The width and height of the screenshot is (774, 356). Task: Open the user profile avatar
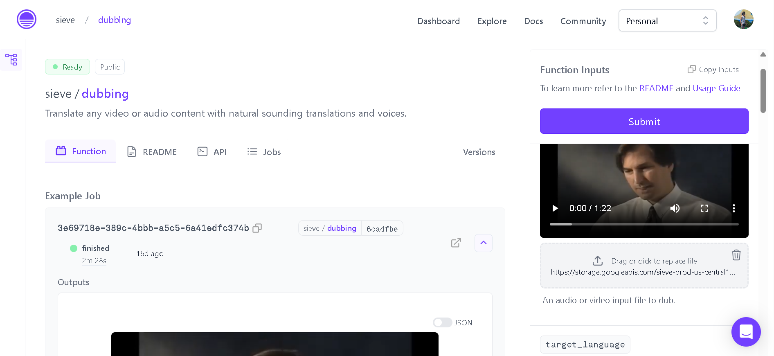click(743, 20)
